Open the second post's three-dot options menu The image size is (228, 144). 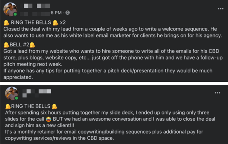[x=217, y=93]
